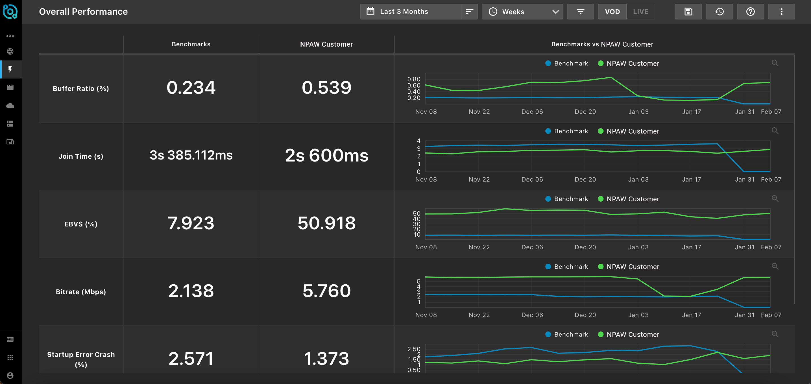Click the Benchmarks vs NPAW Customer header
The height and width of the screenshot is (384, 811).
coord(602,44)
